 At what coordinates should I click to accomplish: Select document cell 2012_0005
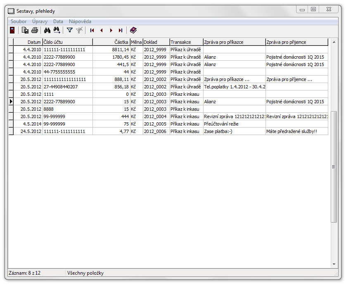(156, 124)
